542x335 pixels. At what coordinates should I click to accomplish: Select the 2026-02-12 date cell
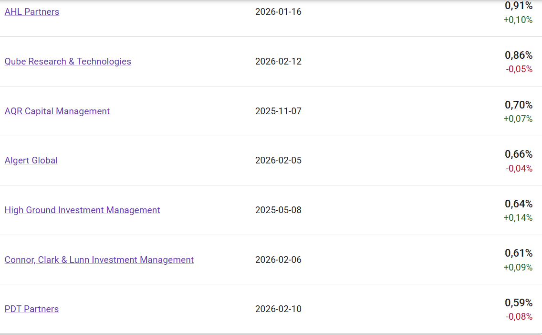click(278, 62)
